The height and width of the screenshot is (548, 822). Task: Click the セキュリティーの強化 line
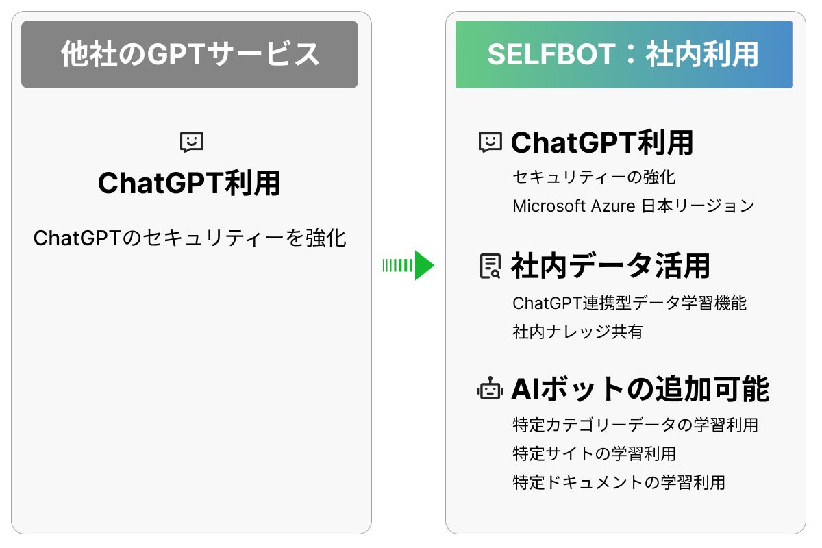pos(594,177)
